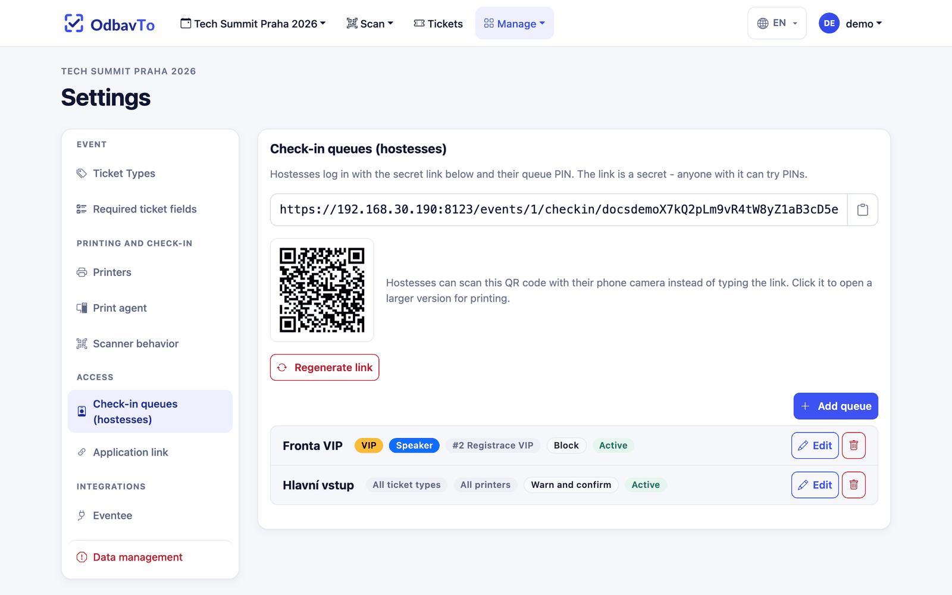Click the All ticket types badge

tap(406, 485)
